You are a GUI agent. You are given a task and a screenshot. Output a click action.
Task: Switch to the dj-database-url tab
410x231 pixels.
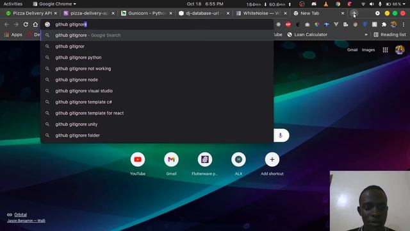203,13
